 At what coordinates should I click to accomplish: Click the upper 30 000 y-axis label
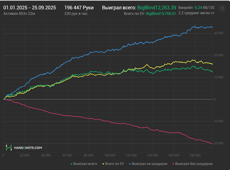pos(218,33)
